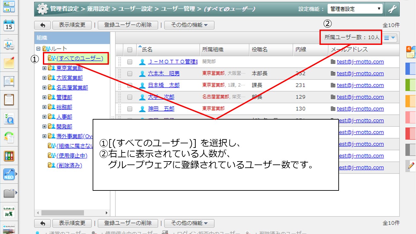The image size is (416, 234).
Task: Click the red-green binders cabinet icon
Action: (9, 156)
